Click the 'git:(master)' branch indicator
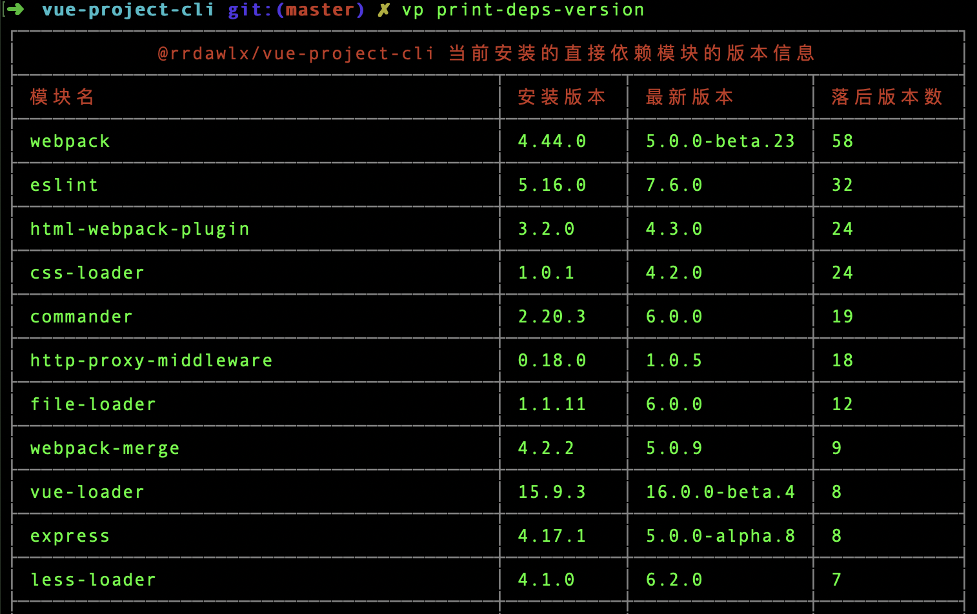 pyautogui.click(x=296, y=10)
